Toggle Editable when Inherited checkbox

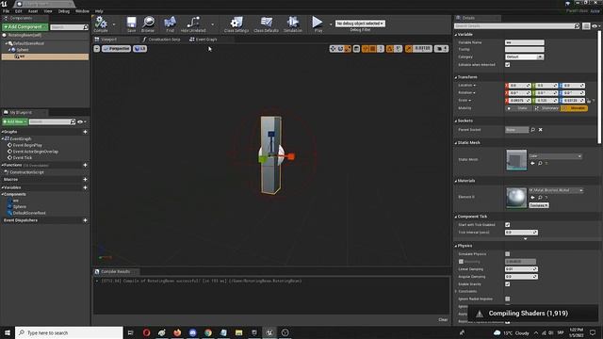coord(508,65)
